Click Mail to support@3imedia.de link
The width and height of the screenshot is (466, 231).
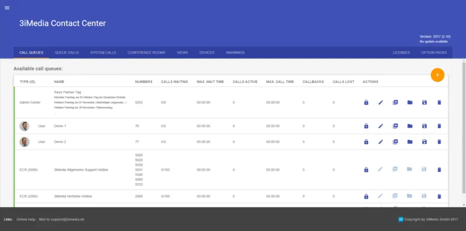pos(61,220)
